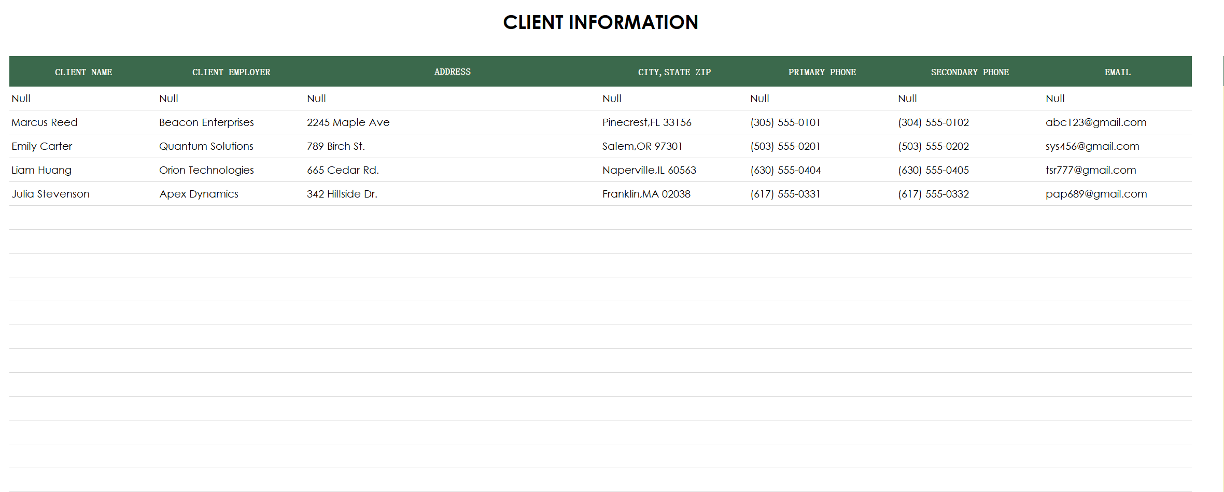Click the CLIENT INFORMATION title

click(600, 22)
